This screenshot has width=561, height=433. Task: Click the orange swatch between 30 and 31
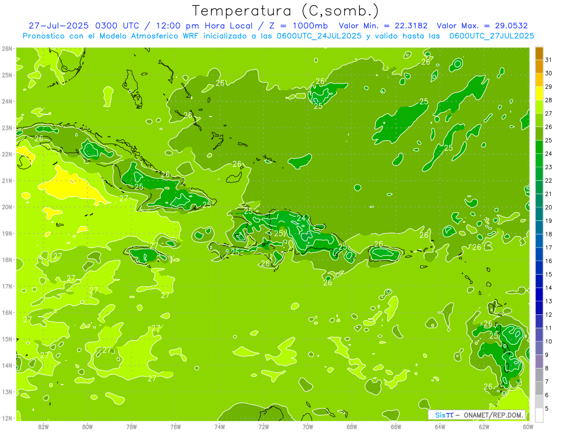539,66
